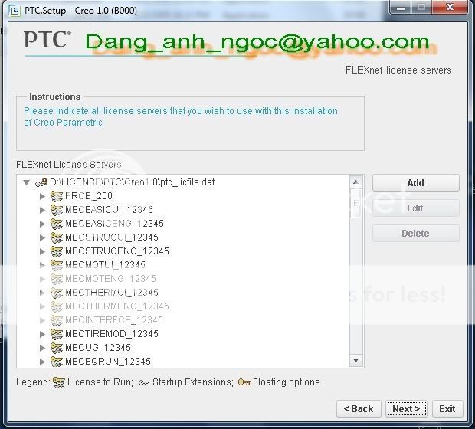Exit the PTC setup installer

point(447,409)
